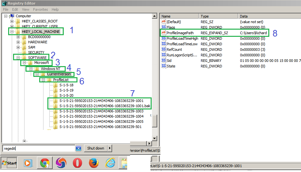Select the Sid binary value icon
Viewport: 301px width, 172px height.
coord(163,61)
